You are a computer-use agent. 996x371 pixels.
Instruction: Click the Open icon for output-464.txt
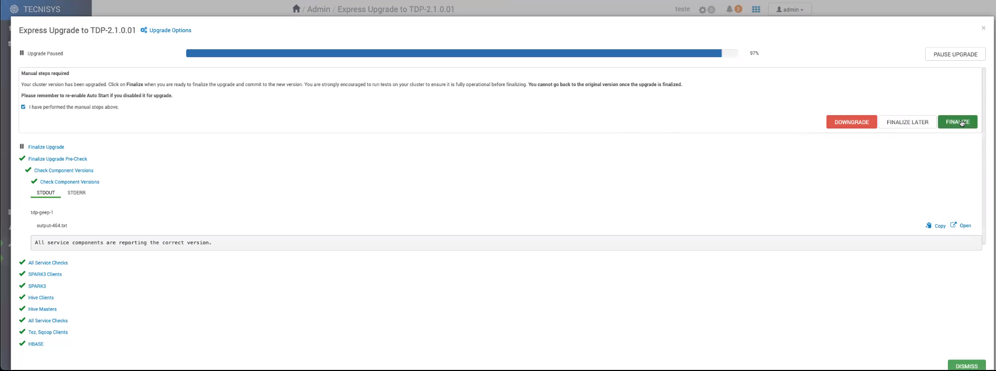953,225
